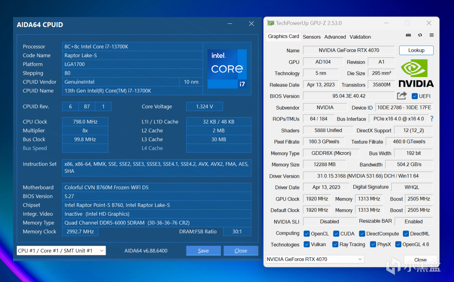The width and height of the screenshot is (454, 282).
Task: Toggle the DirectML checkbox
Action: click(406, 234)
